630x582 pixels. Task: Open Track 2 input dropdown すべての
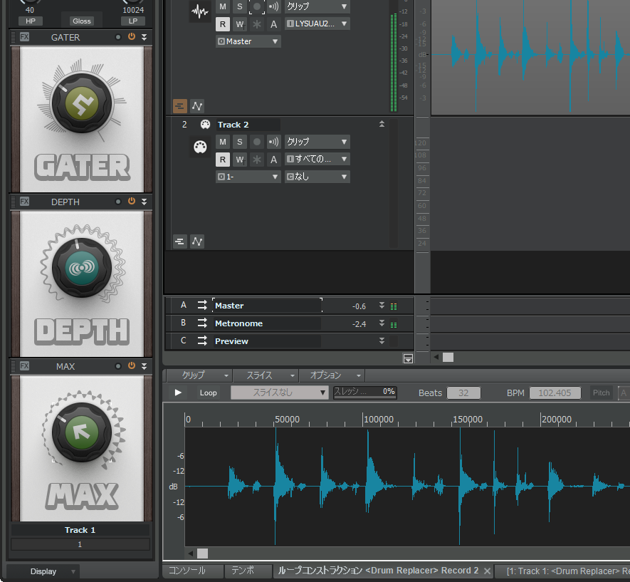click(317, 159)
